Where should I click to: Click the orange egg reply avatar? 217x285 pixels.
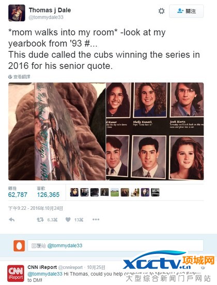pos(19,246)
